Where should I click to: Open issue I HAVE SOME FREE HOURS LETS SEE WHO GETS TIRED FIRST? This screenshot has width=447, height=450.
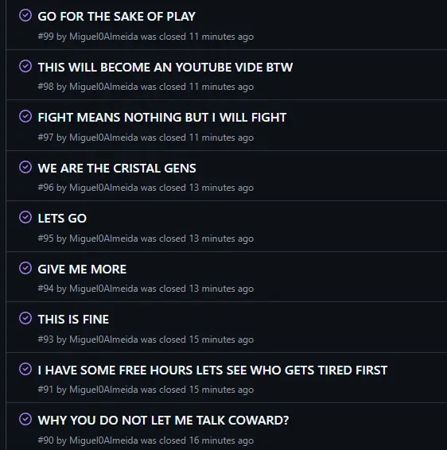pos(212,370)
